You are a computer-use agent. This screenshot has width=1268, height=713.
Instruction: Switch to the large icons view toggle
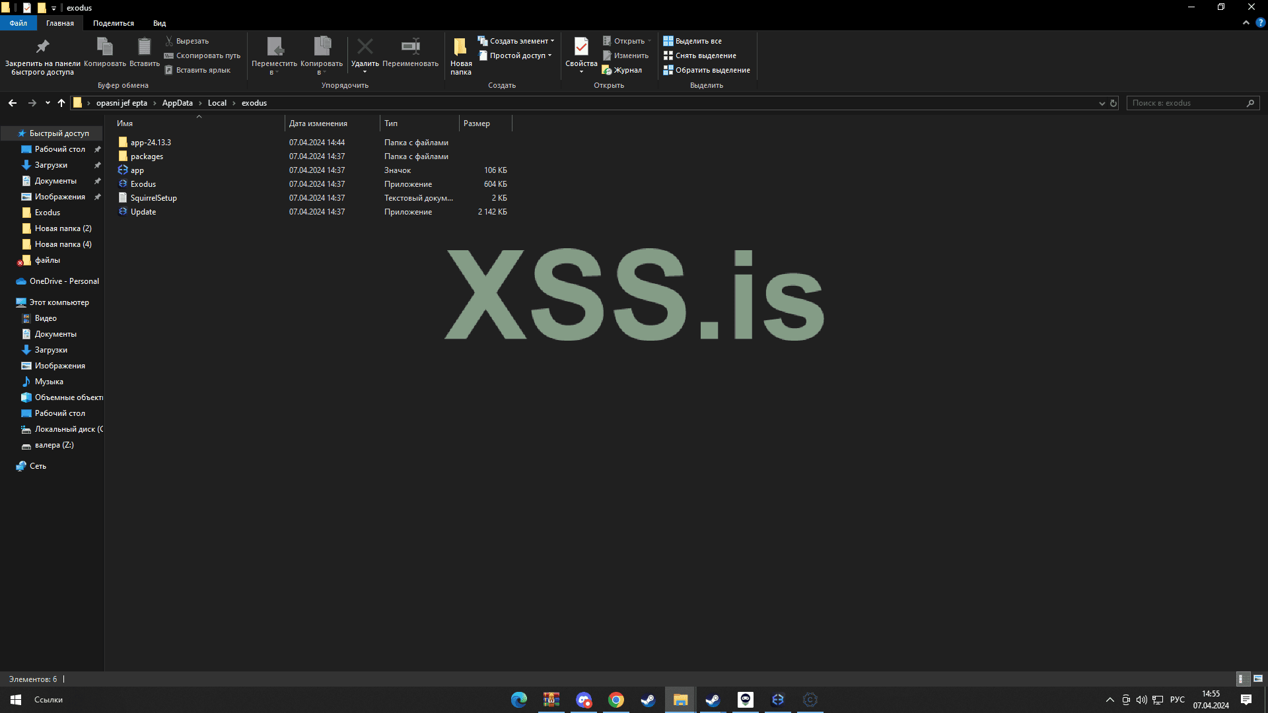click(1258, 679)
